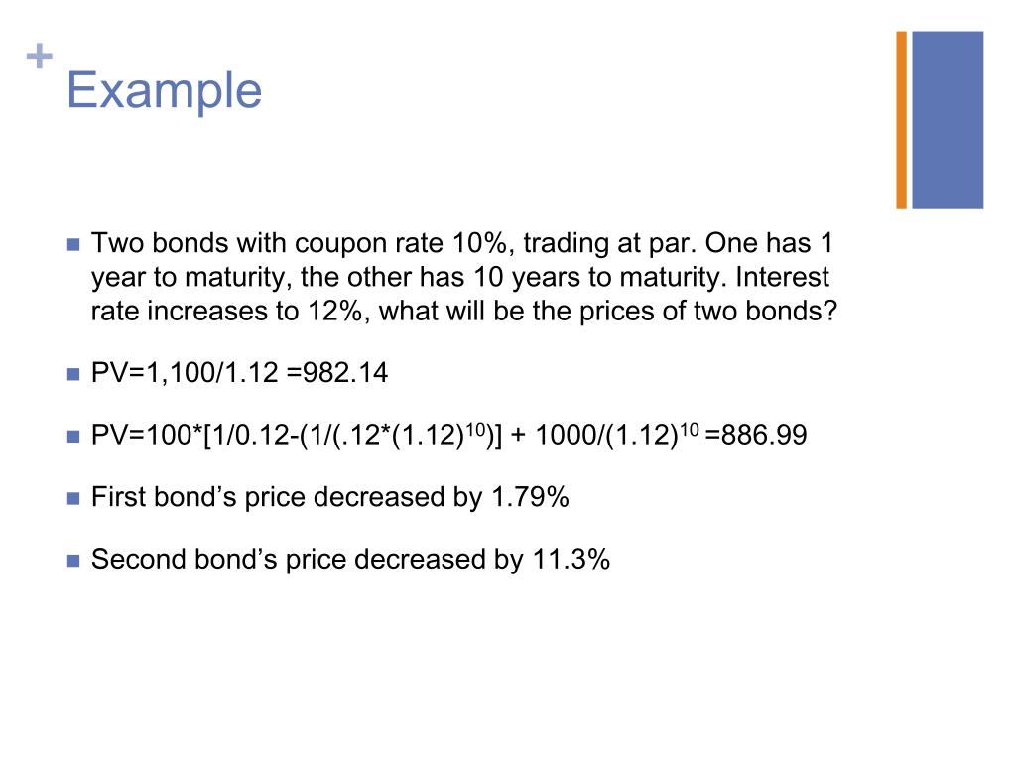Click the orange vertical bar decoration
This screenshot has width=1016, height=762.
click(x=902, y=119)
